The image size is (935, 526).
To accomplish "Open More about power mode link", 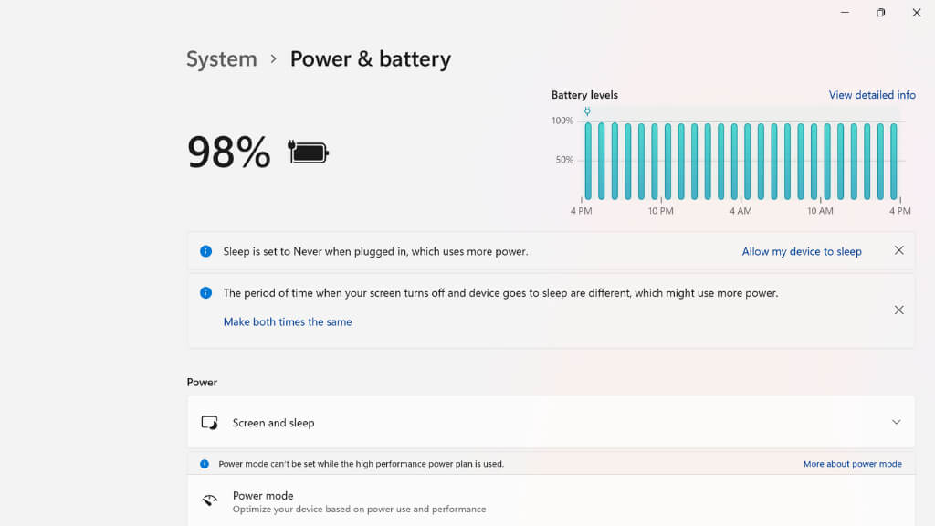I will point(852,464).
